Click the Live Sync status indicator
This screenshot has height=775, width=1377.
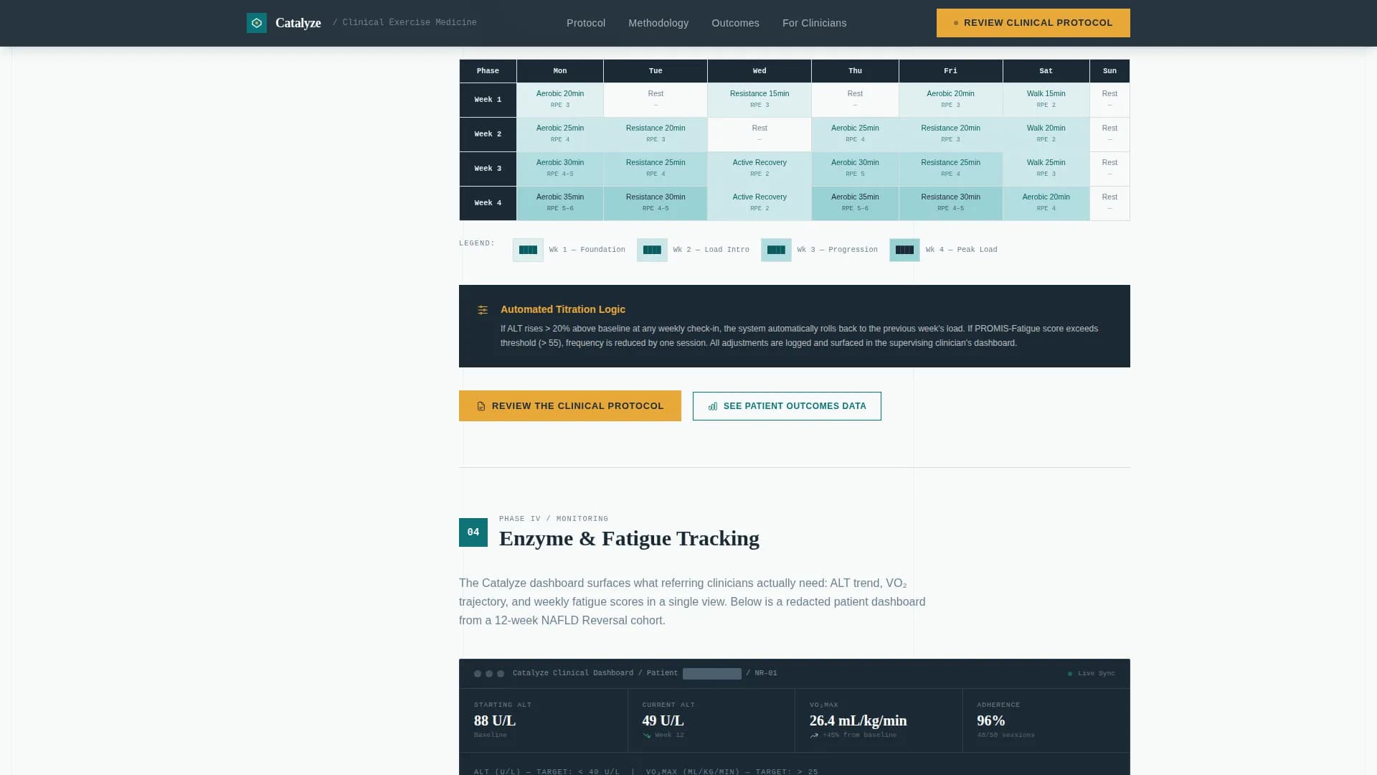1092,674
